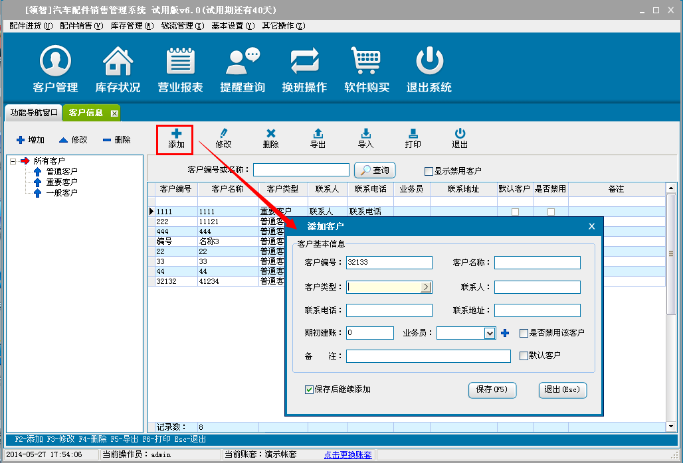Open the 库存状况 inventory status icon
This screenshot has height=463, width=683.
[118, 62]
